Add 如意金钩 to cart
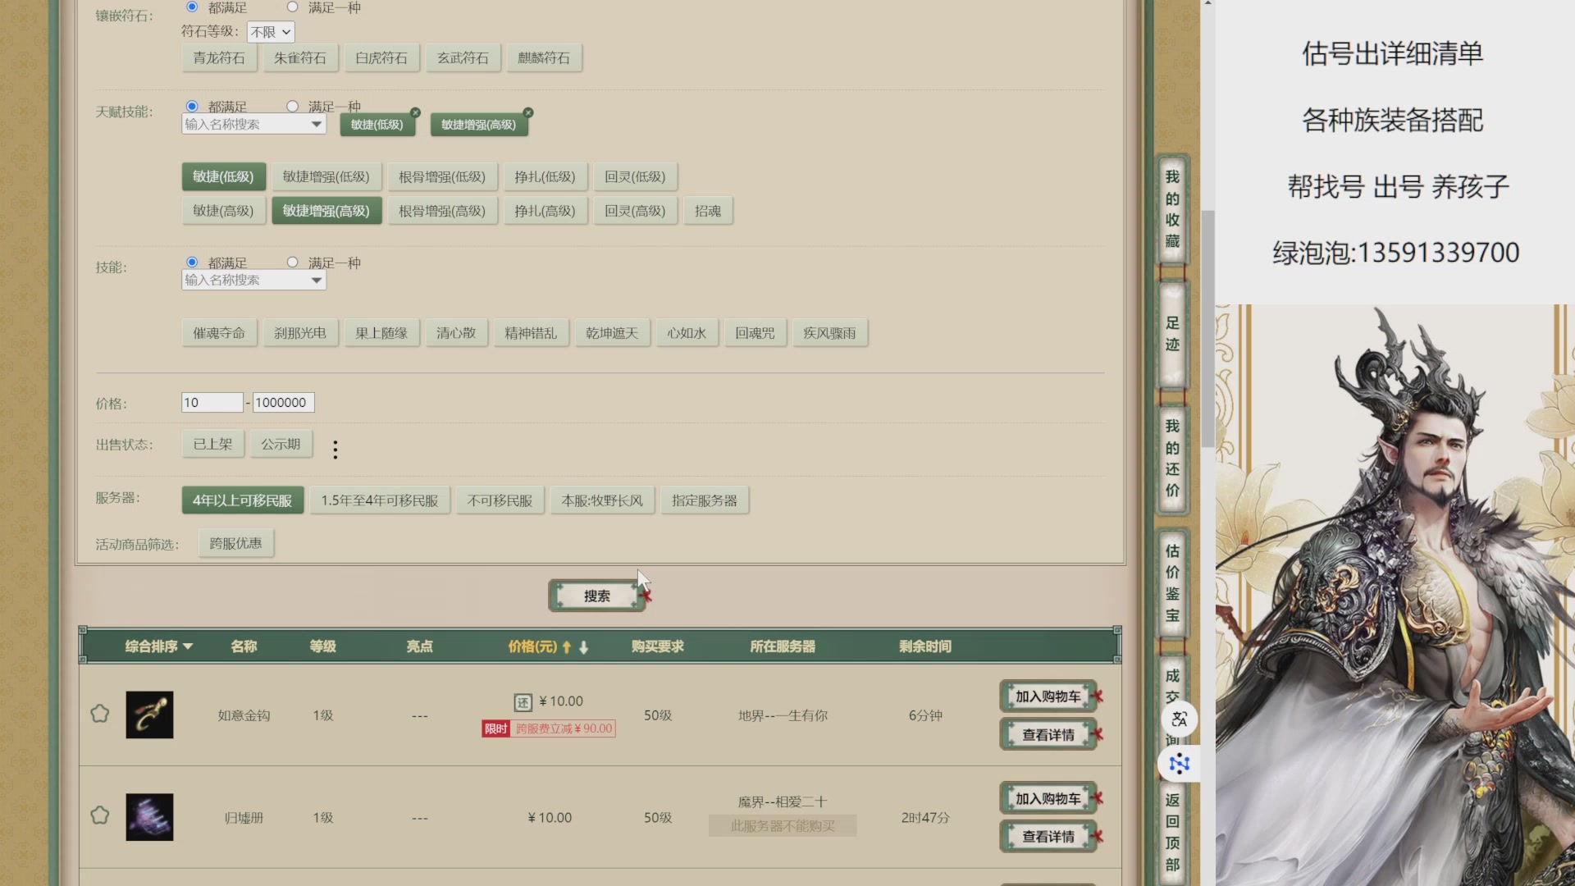The height and width of the screenshot is (886, 1575). click(1048, 696)
